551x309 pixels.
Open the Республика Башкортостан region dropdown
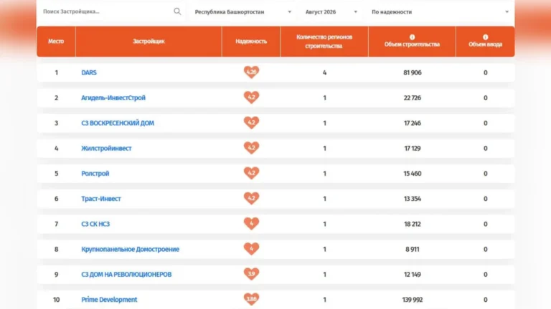pos(242,12)
